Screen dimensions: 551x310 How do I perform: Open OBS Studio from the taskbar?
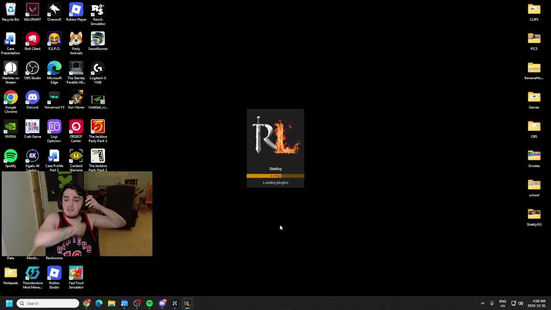tap(137, 304)
